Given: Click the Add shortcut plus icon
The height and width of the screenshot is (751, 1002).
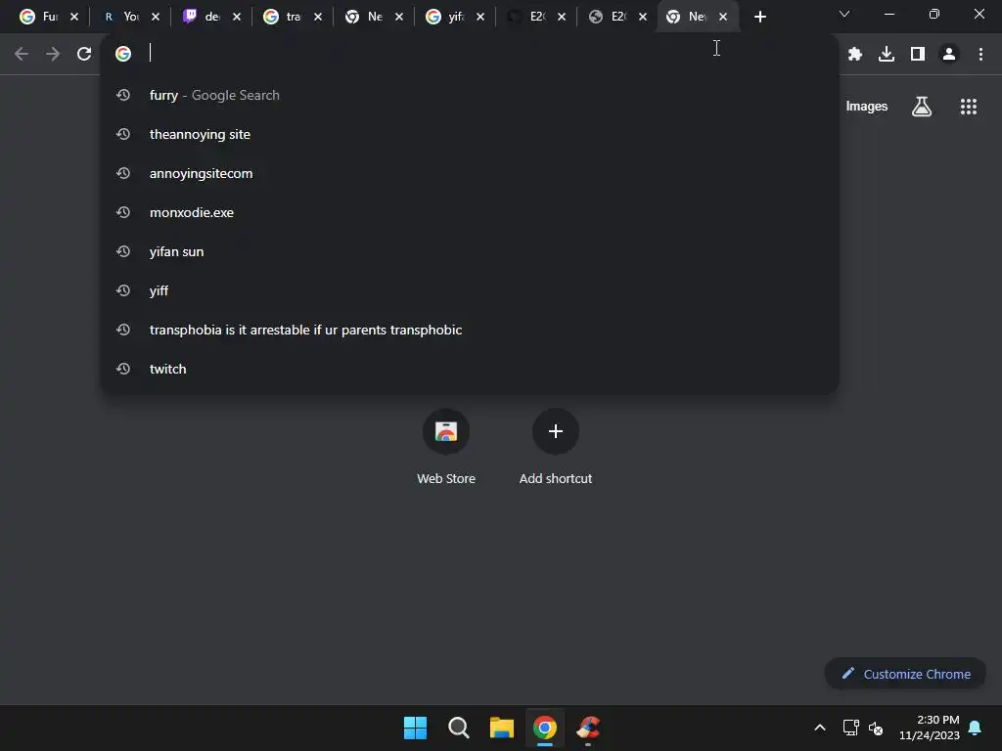Looking at the screenshot, I should click(x=556, y=431).
